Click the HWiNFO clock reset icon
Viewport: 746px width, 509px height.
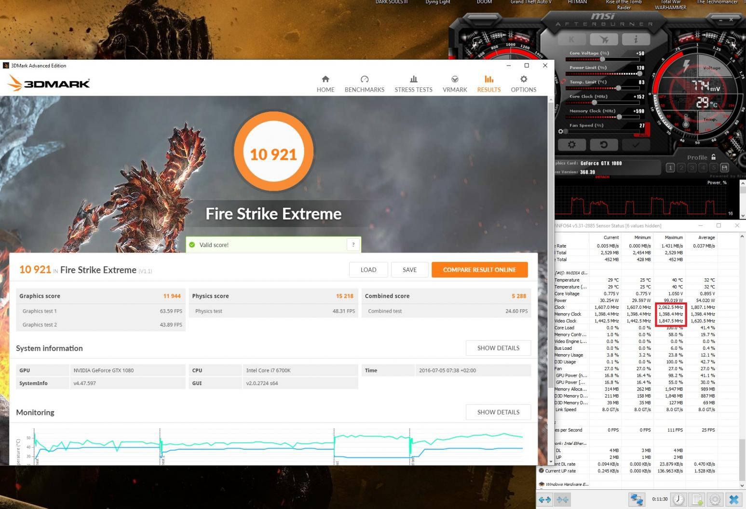coord(678,499)
